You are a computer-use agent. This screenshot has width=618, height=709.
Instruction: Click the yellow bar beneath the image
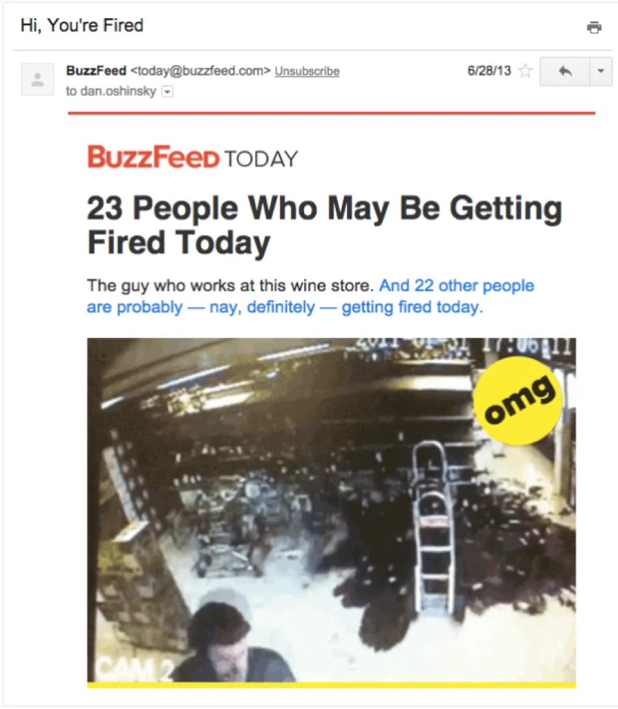[331, 685]
